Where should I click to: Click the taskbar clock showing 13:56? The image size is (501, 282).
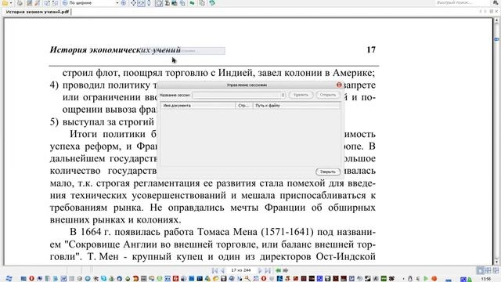coord(485,279)
